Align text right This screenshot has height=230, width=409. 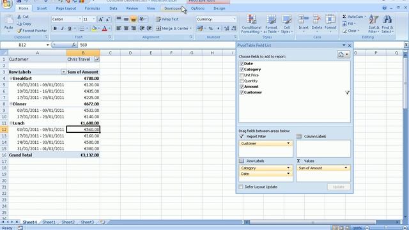pos(134,28)
